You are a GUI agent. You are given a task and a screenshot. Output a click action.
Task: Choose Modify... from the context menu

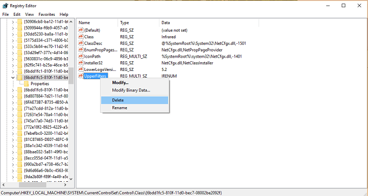pyautogui.click(x=135, y=83)
